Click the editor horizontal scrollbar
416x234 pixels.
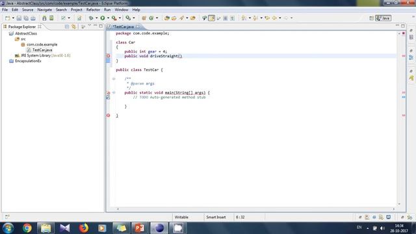(x=255, y=209)
